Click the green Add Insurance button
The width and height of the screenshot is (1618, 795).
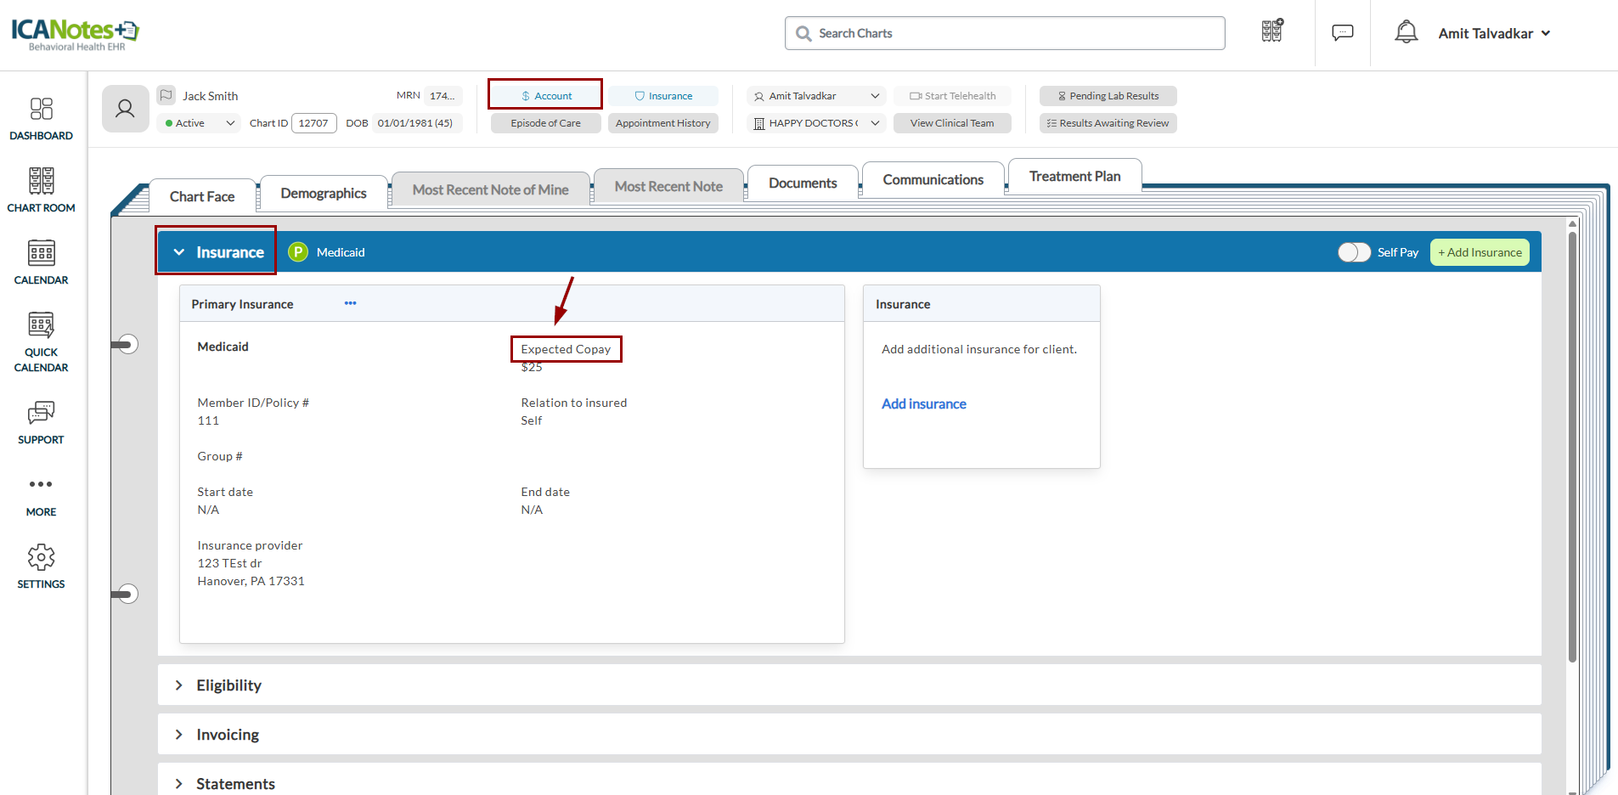[1479, 252]
